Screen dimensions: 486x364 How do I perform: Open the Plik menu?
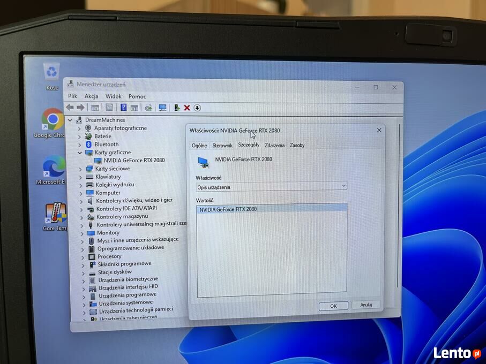coord(72,96)
